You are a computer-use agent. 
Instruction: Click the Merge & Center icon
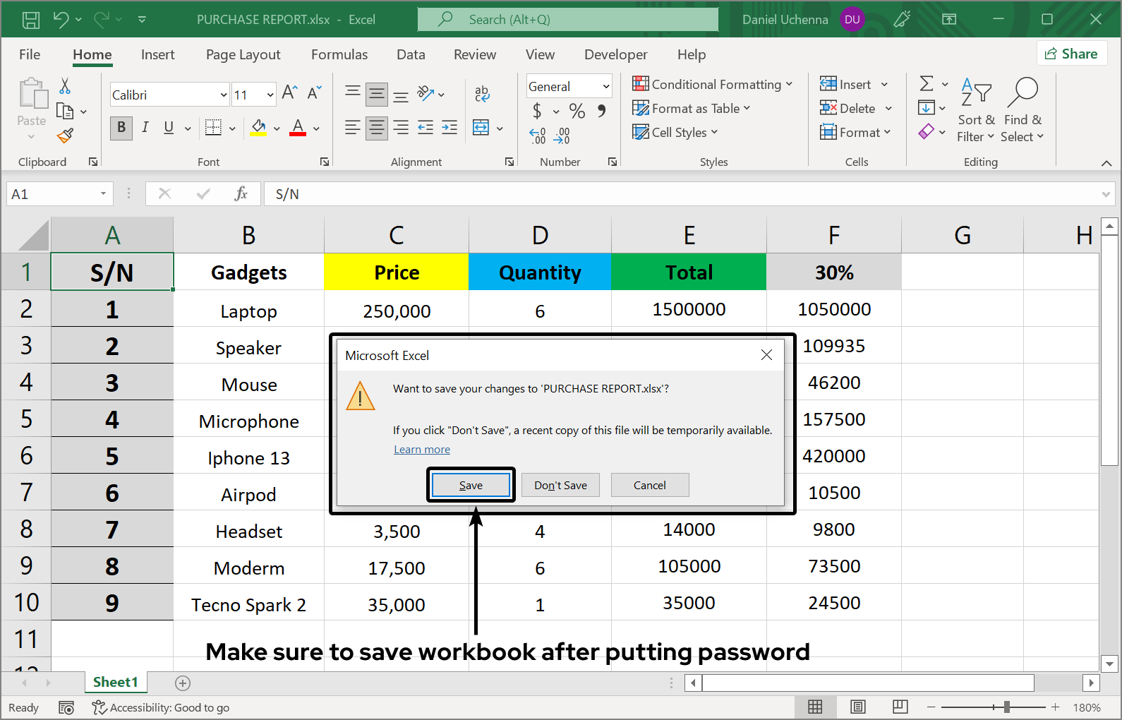coord(481,128)
